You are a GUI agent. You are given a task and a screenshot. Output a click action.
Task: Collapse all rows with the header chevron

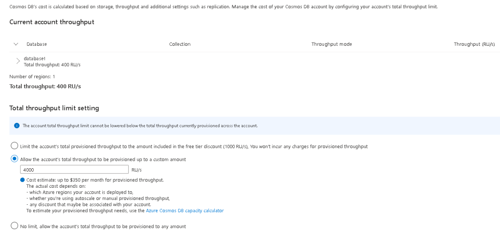[16, 44]
